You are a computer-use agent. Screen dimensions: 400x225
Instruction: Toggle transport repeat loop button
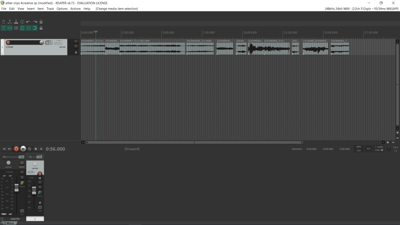click(29, 149)
